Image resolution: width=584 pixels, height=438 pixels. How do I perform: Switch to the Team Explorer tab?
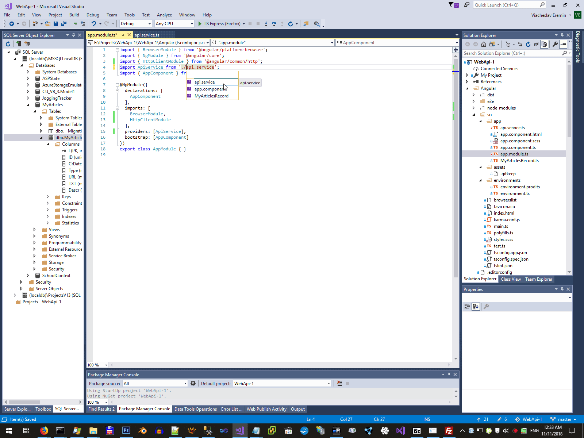(x=539, y=279)
